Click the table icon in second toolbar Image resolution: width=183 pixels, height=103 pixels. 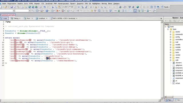(x=123, y=11)
